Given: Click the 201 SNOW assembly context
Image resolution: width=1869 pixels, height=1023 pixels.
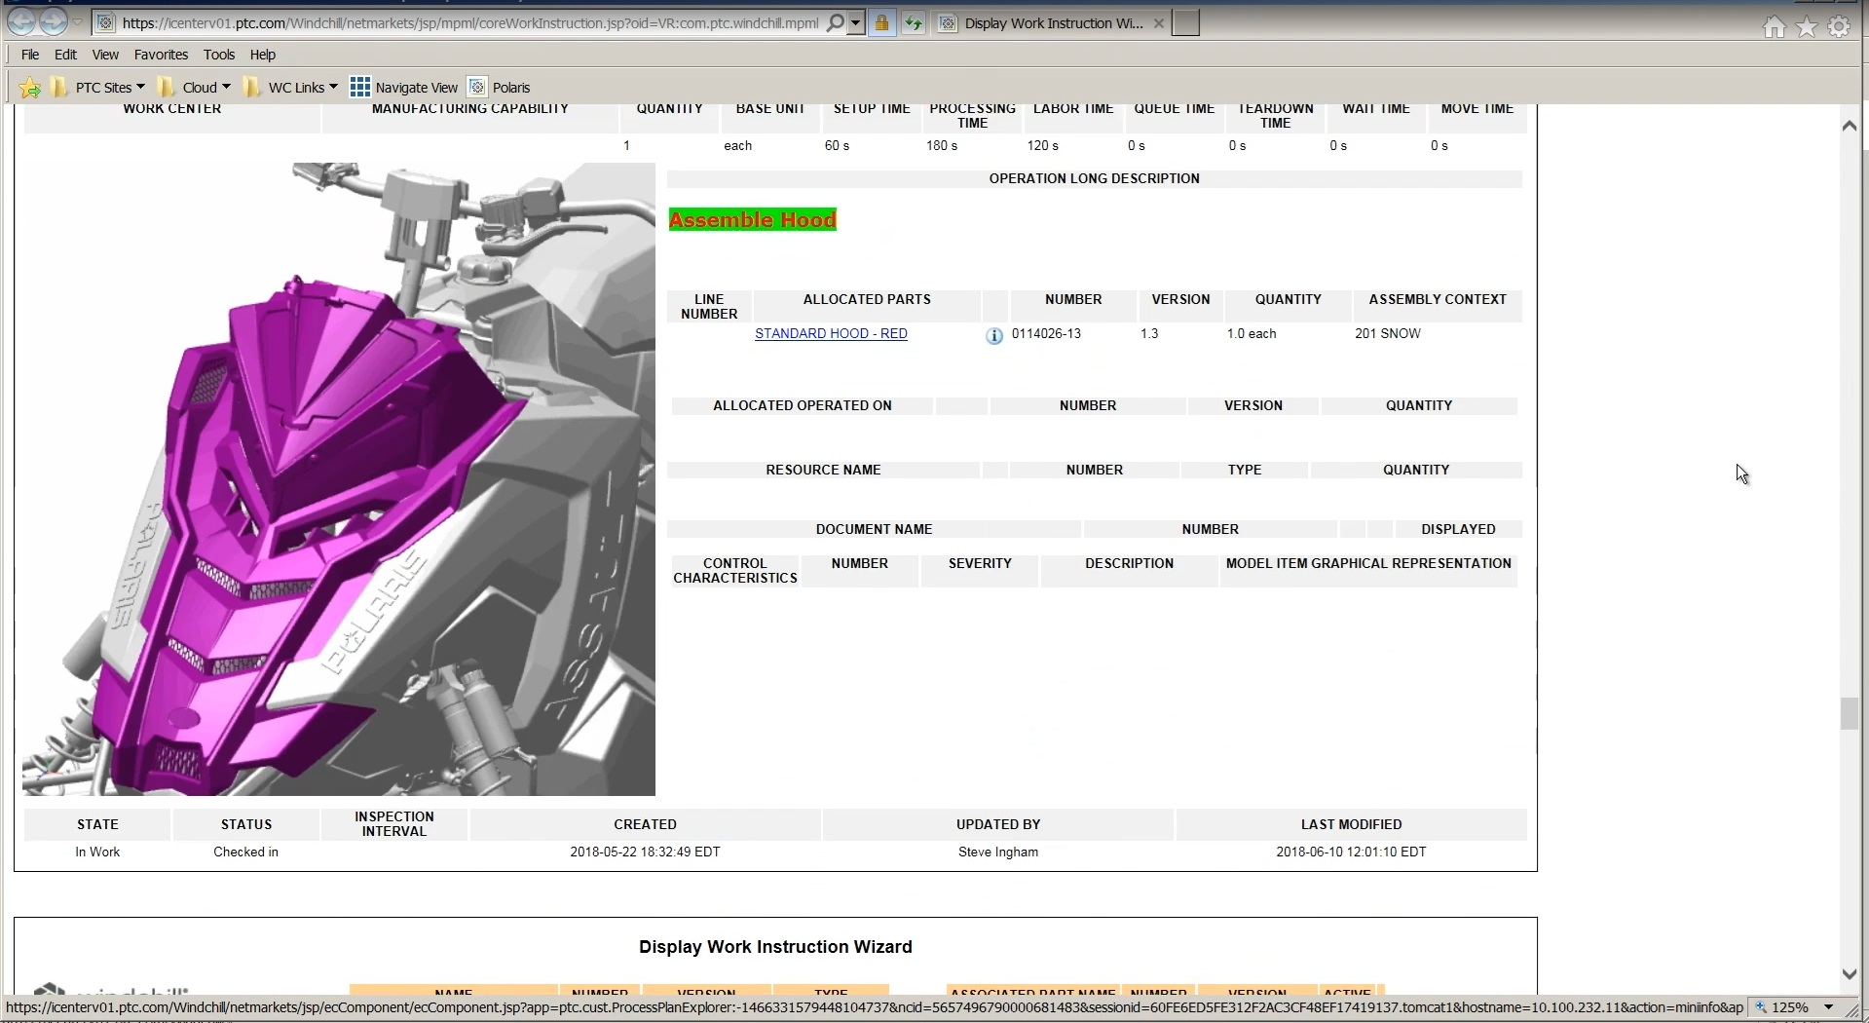Looking at the screenshot, I should tap(1387, 333).
